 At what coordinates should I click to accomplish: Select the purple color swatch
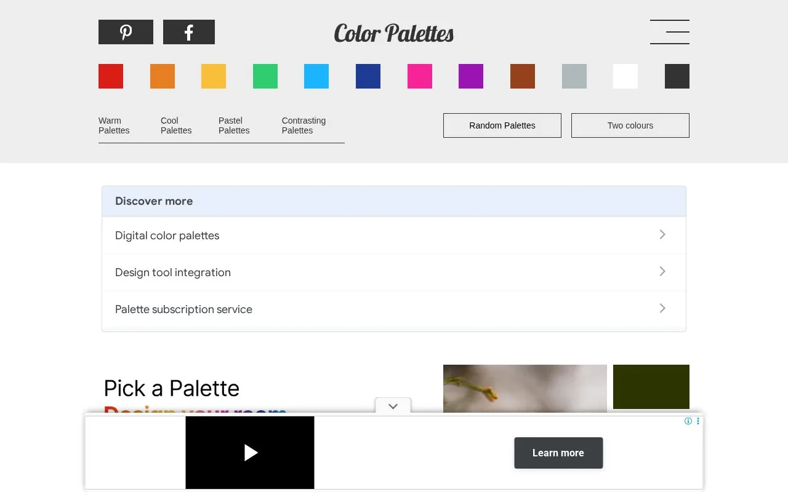pos(471,76)
